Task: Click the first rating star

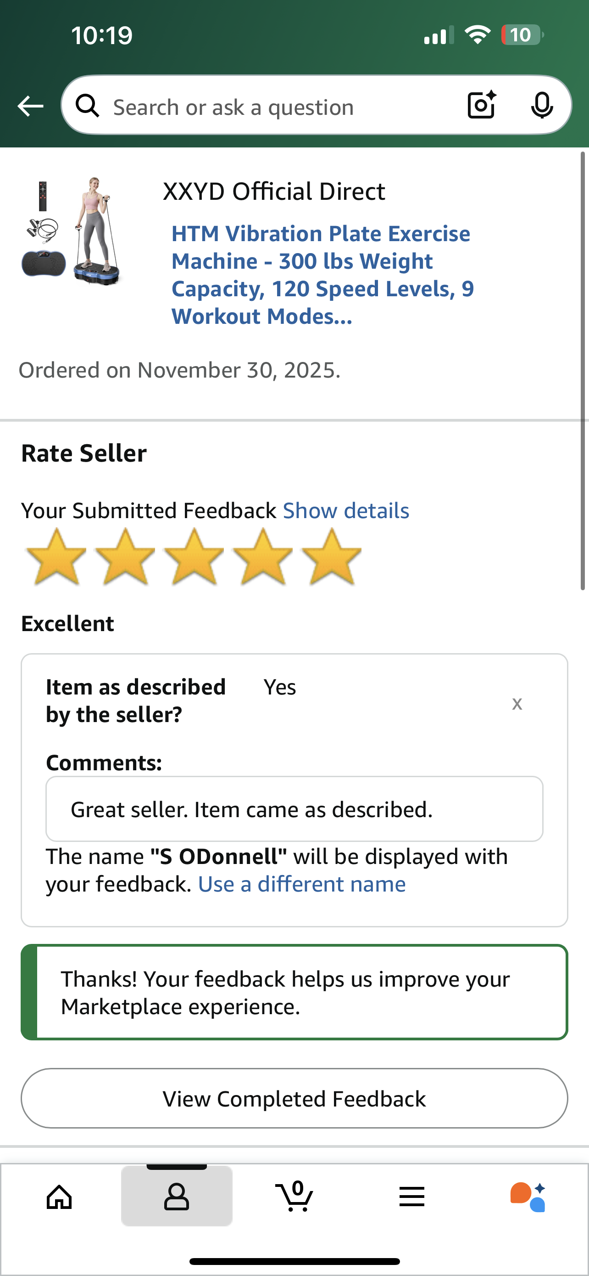Action: [x=56, y=557]
